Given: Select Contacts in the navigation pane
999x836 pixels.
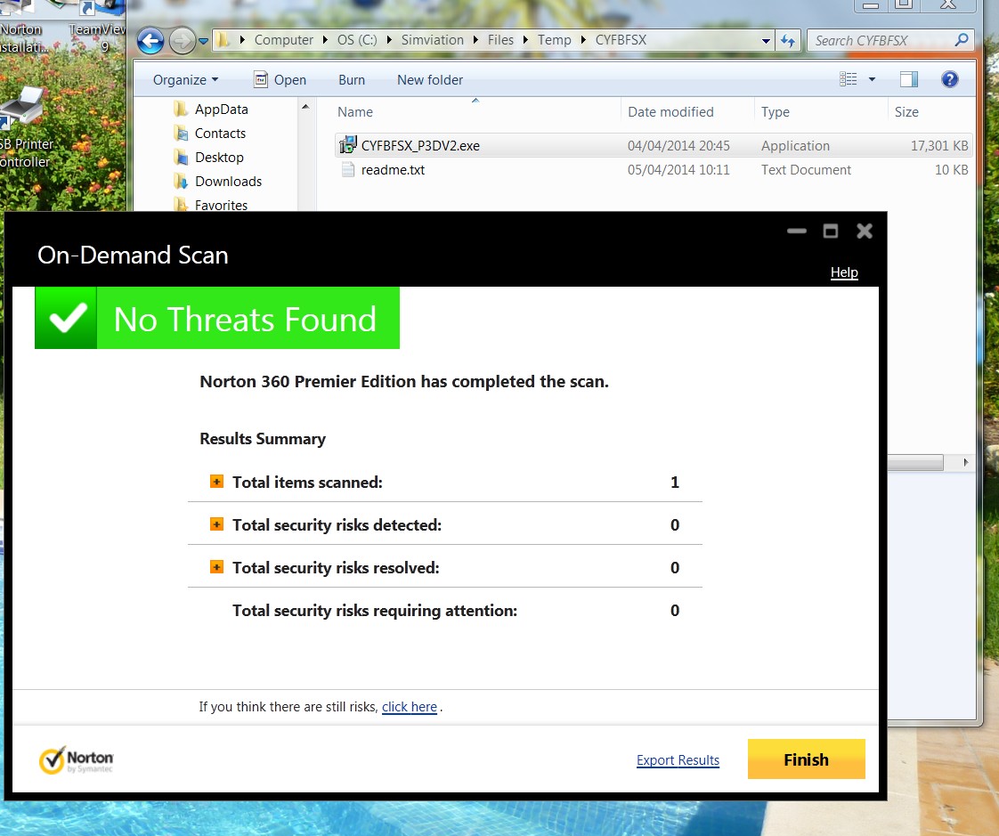Looking at the screenshot, I should coord(220,134).
